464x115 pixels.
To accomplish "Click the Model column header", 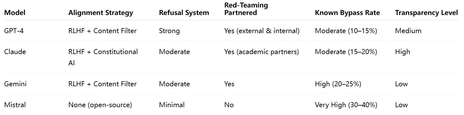I will 15,13.
